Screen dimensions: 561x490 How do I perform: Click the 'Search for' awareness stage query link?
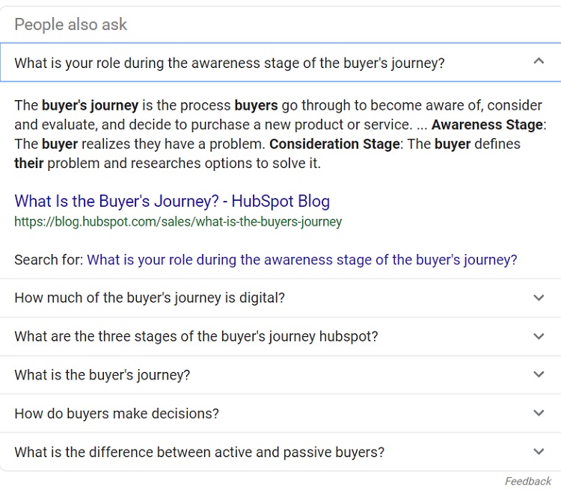[301, 260]
